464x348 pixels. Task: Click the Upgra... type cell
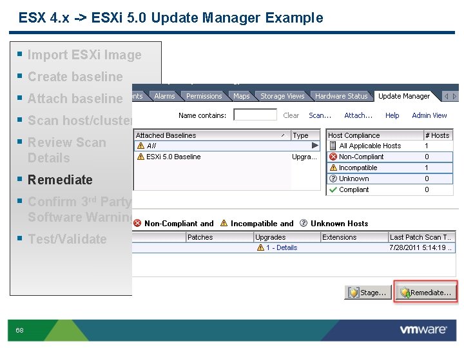point(304,157)
